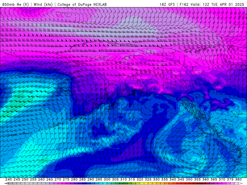Click the 350 legend label
The image size is (247, 185).
coord(189,179)
